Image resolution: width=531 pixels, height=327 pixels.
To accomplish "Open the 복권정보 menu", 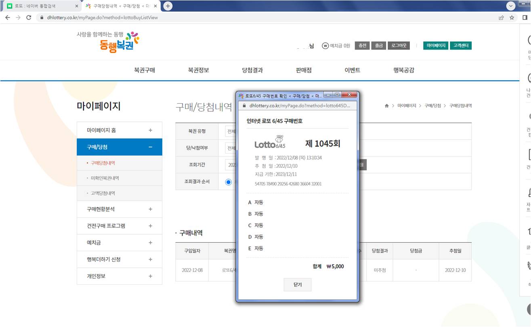I will click(x=199, y=70).
